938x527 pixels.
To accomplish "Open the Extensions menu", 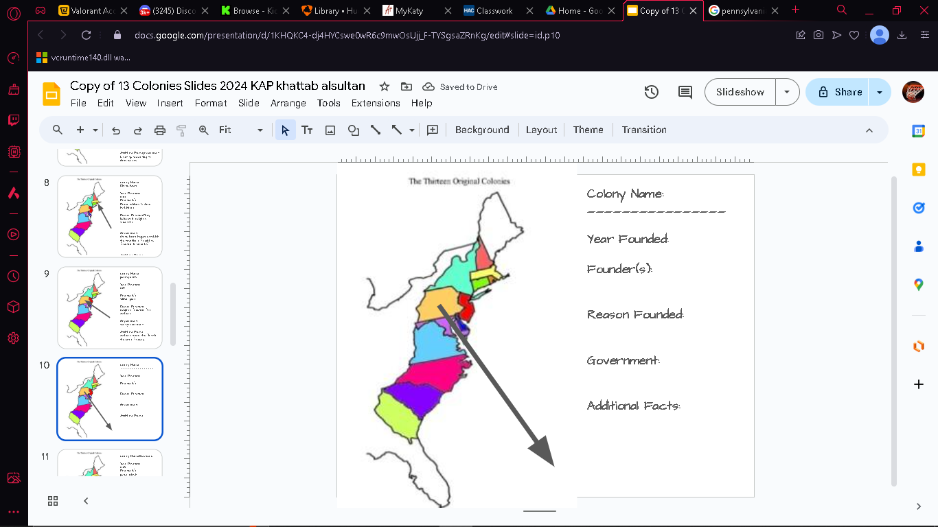I will [376, 103].
